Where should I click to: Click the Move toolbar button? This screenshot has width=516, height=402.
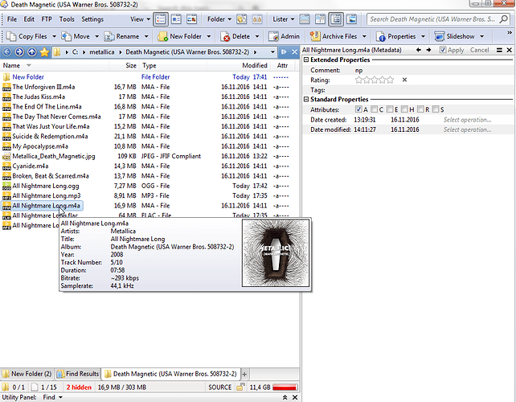[x=76, y=36]
